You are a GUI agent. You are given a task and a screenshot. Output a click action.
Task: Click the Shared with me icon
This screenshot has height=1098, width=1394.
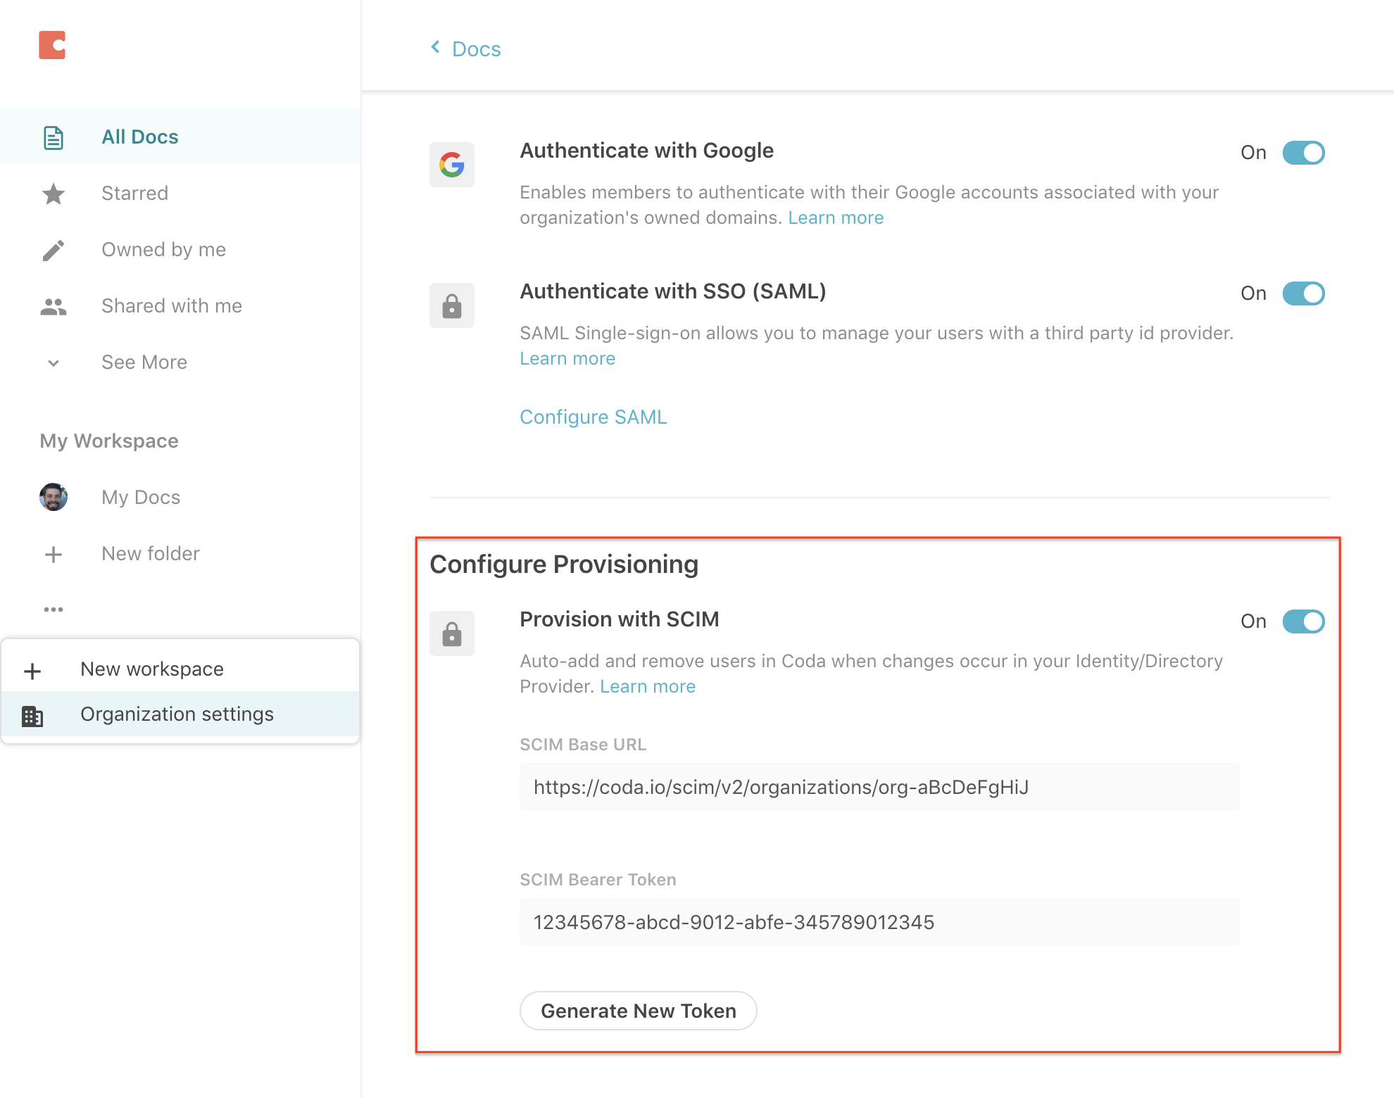(x=52, y=306)
